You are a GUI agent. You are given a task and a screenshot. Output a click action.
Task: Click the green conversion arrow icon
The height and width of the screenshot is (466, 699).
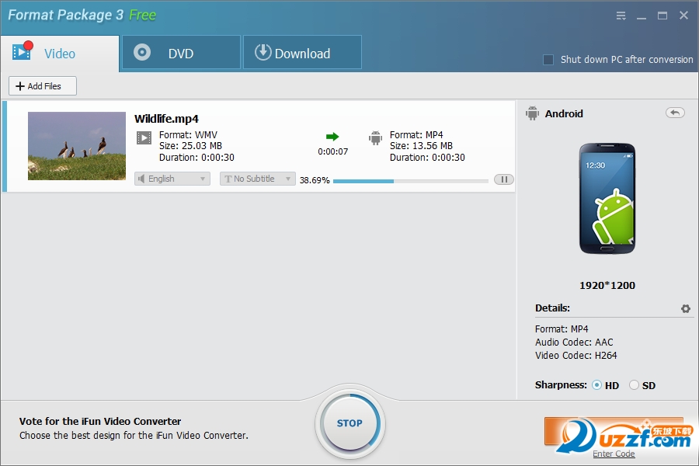click(332, 136)
